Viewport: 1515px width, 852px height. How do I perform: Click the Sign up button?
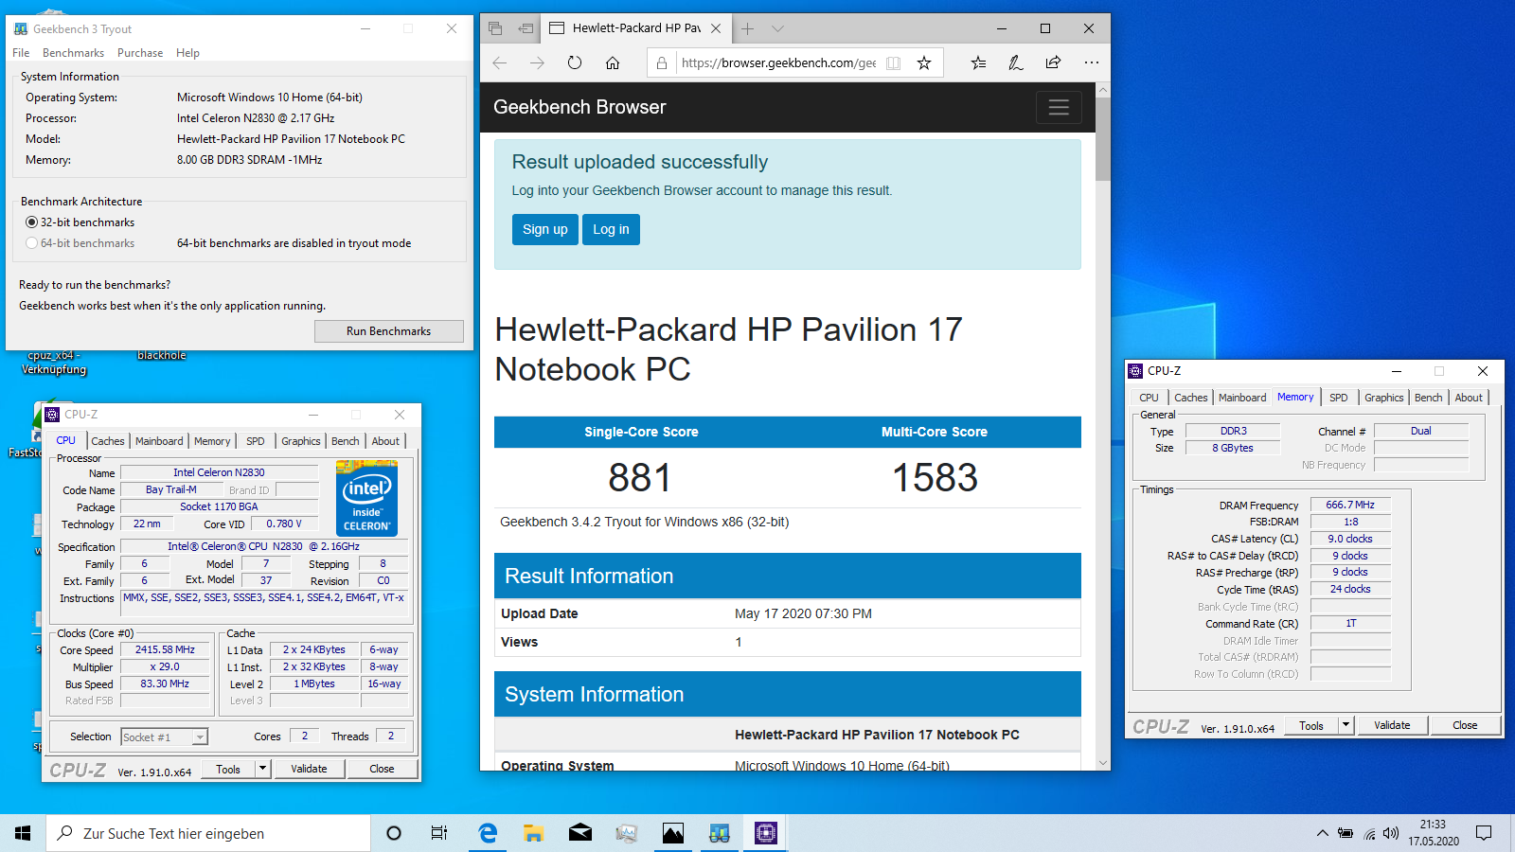pos(545,229)
